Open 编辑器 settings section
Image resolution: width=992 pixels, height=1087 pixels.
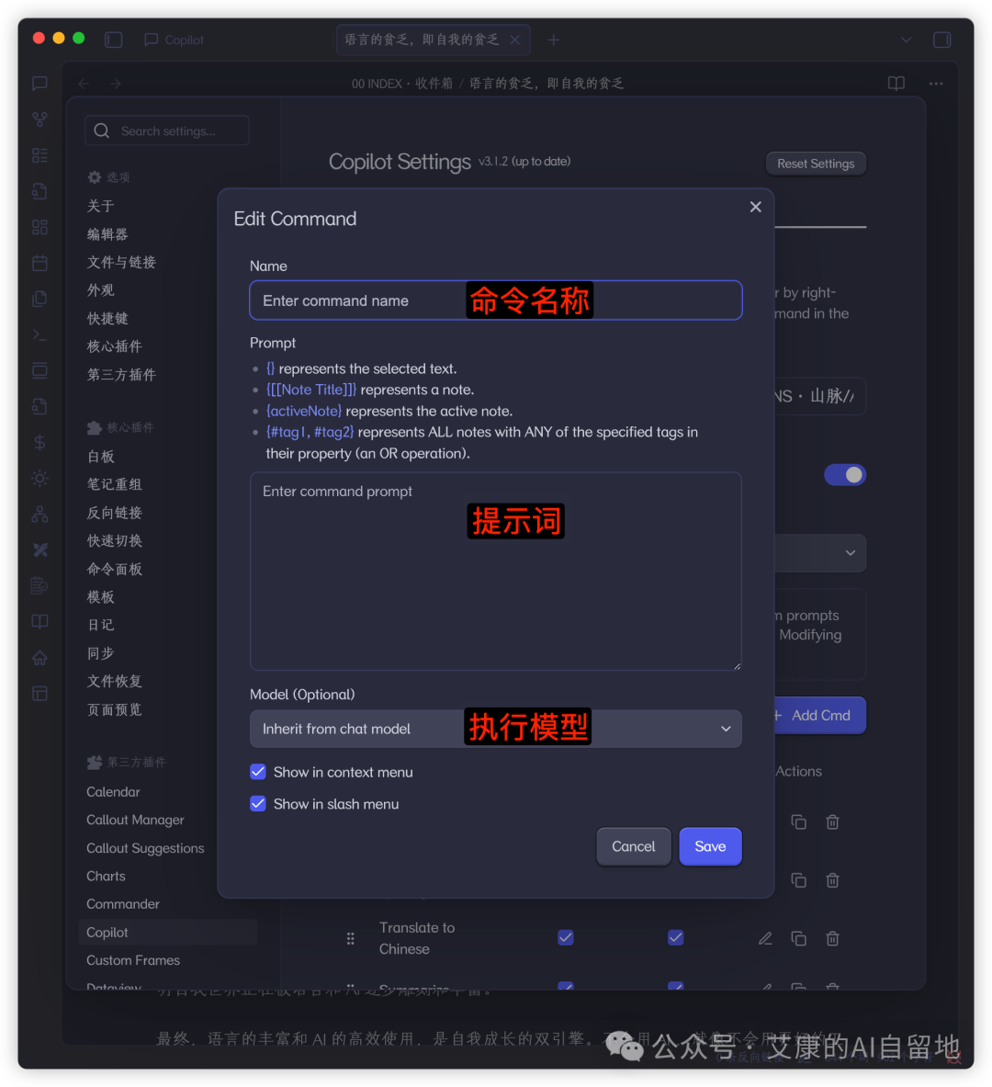pyautogui.click(x=107, y=234)
